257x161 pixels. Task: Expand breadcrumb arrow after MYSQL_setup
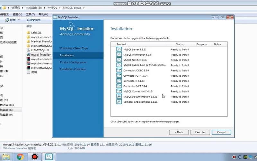pyautogui.click(x=84, y=8)
